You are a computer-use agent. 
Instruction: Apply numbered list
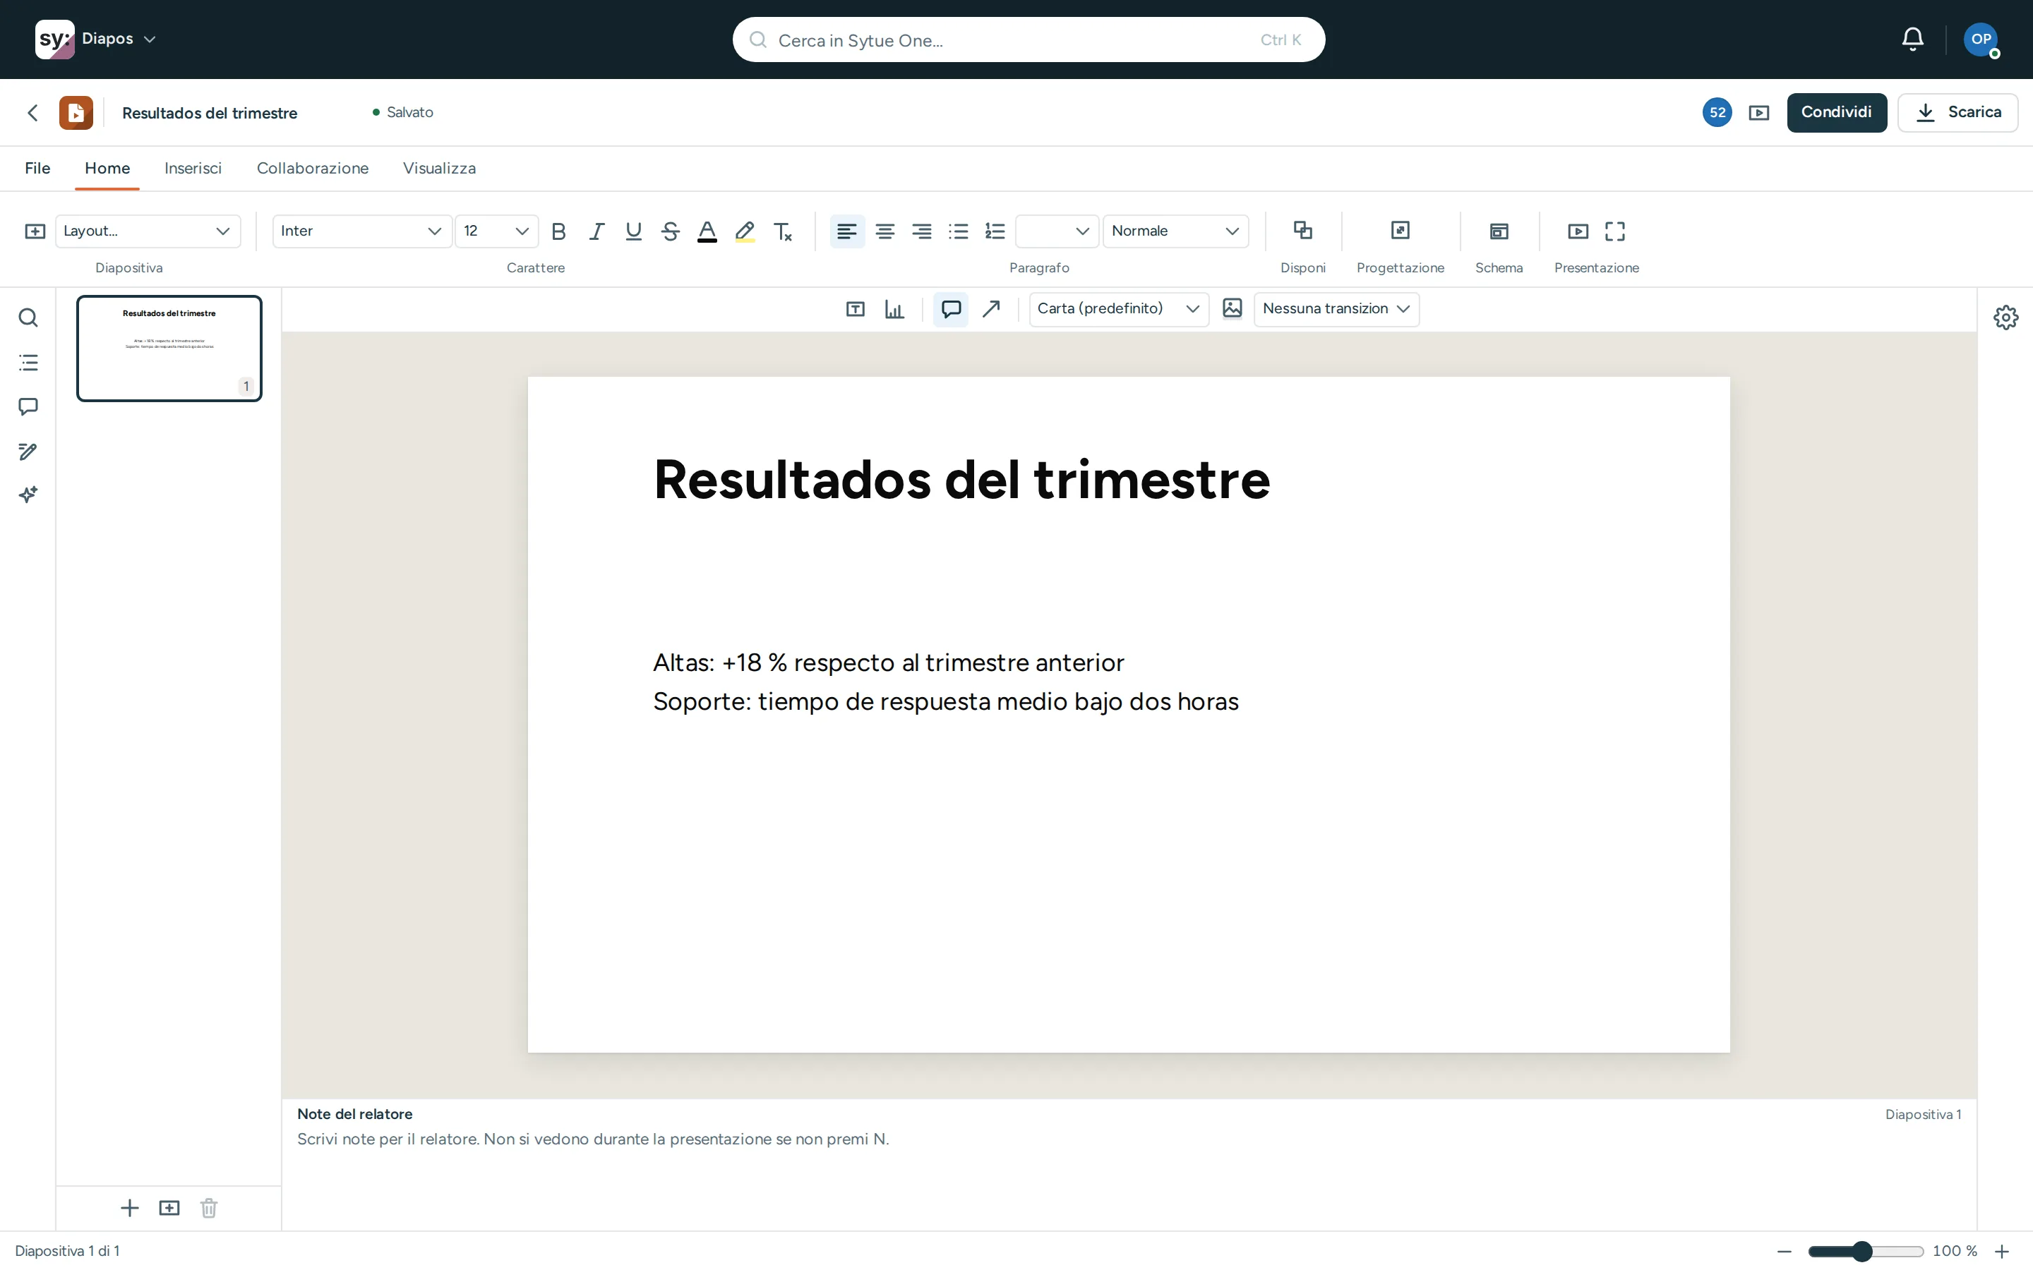tap(995, 231)
